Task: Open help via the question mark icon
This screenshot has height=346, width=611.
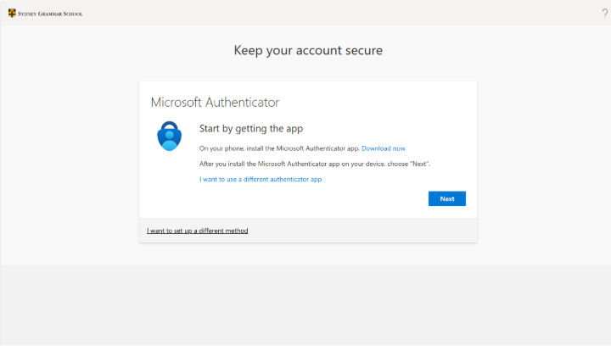Action: (x=605, y=14)
